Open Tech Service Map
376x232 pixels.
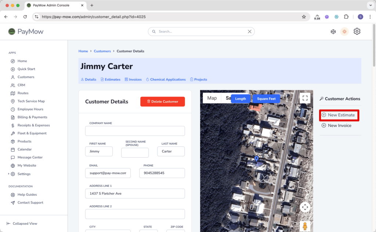pos(28,101)
